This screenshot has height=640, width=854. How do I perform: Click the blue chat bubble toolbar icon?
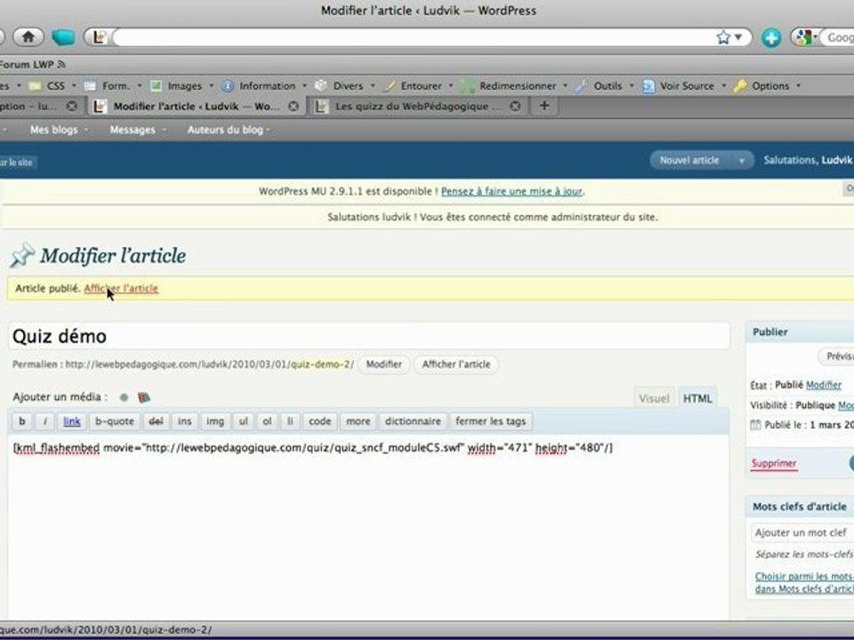[63, 37]
